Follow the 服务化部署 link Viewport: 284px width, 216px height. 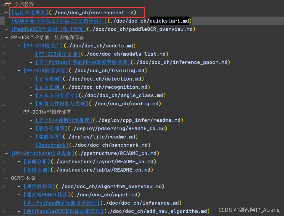point(51,129)
